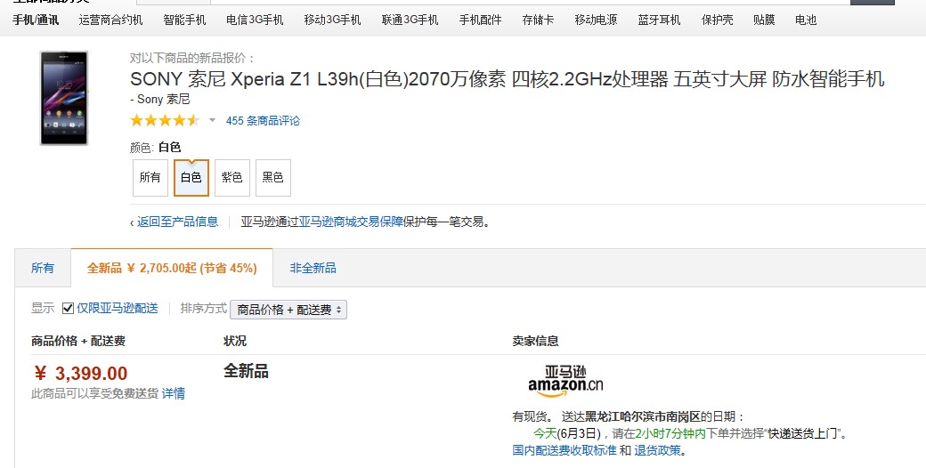The image size is (926, 468).
Task: Choose the 黑色 color swatch
Action: (272, 177)
